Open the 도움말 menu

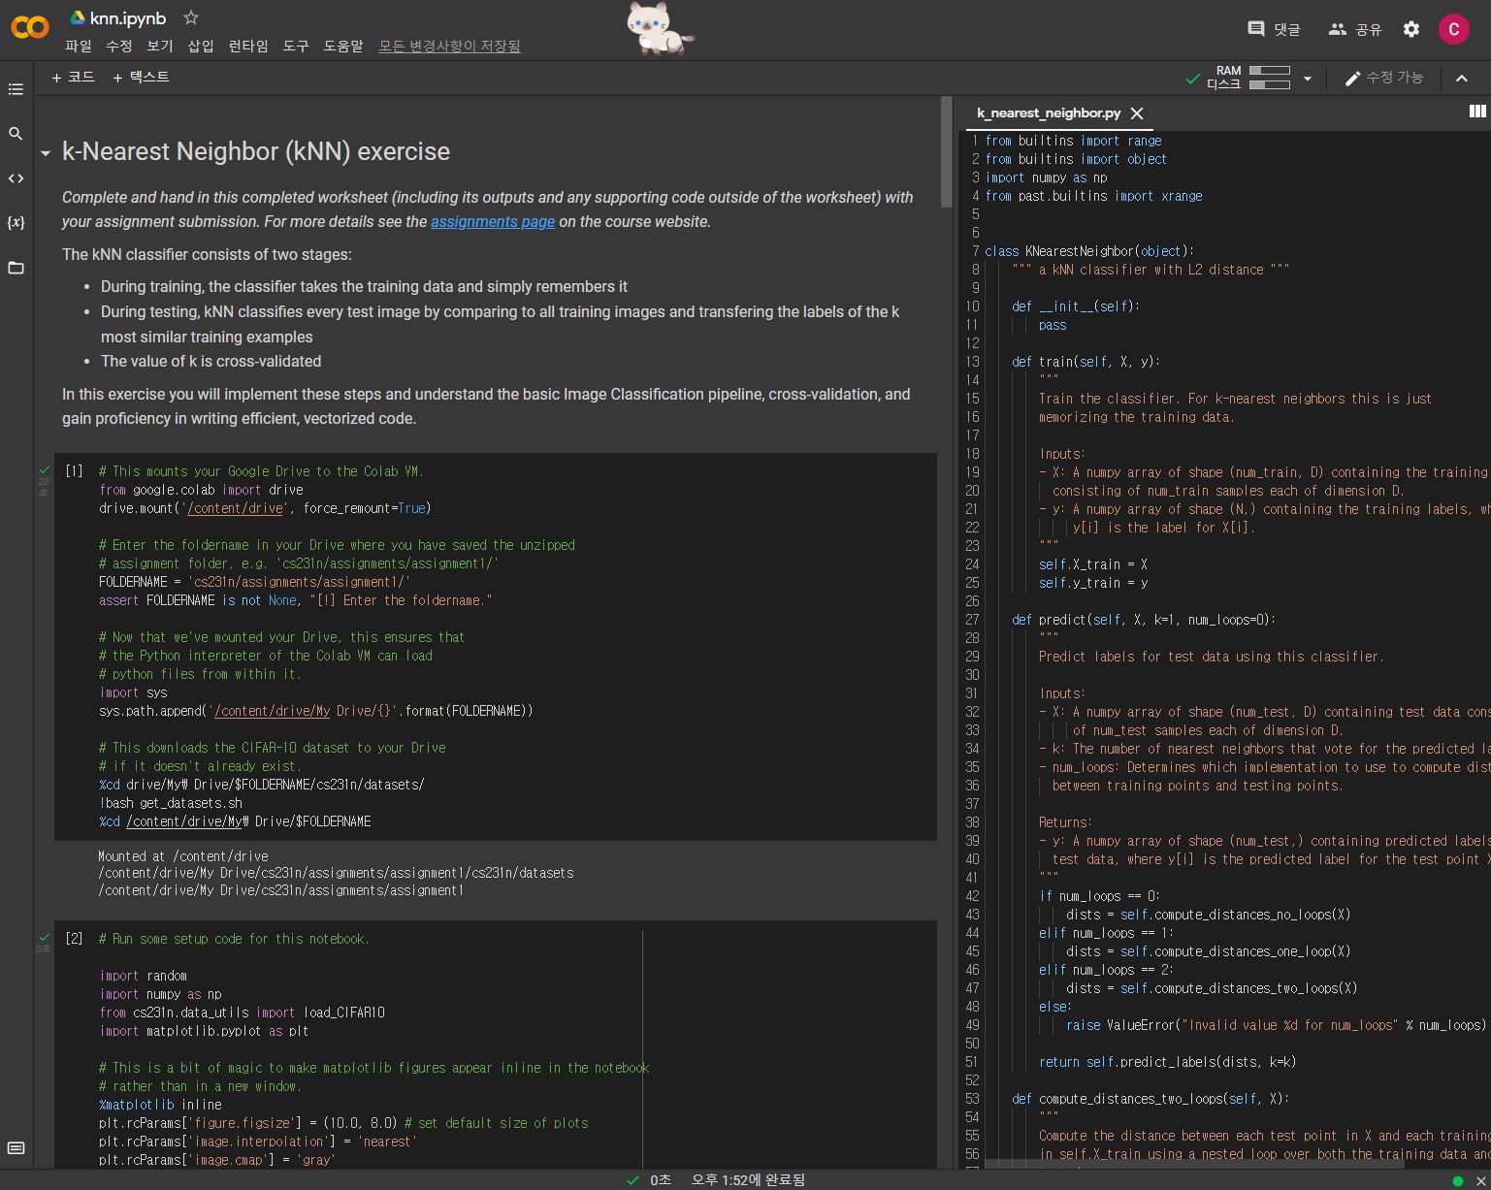tap(343, 46)
